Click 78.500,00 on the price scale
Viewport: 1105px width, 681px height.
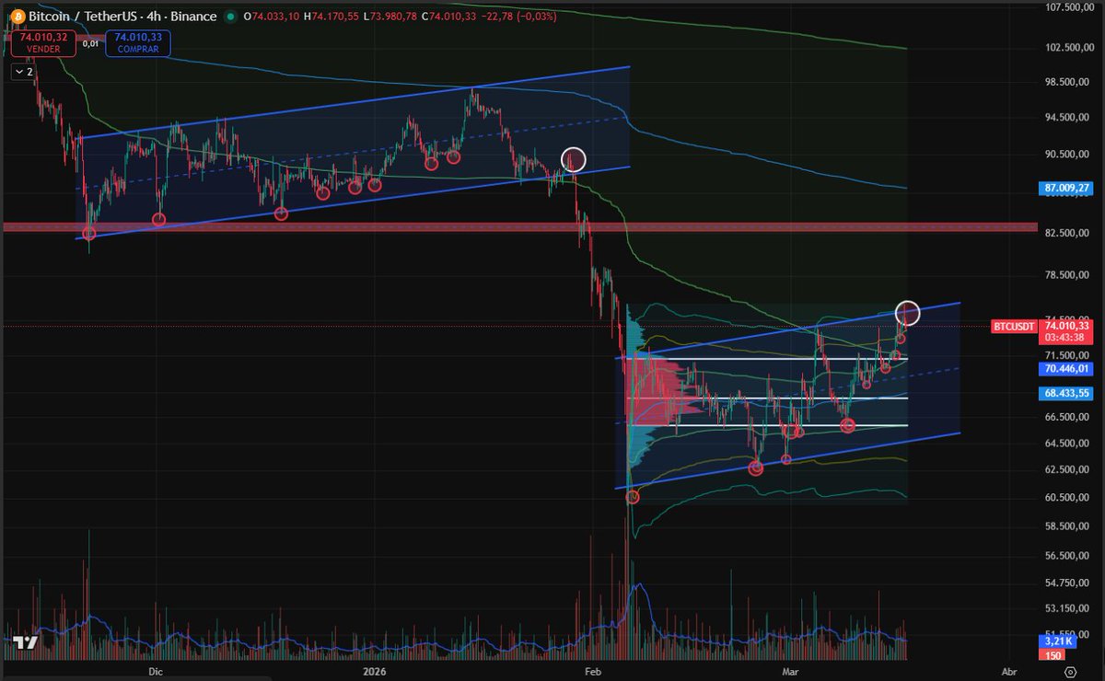[1069, 275]
